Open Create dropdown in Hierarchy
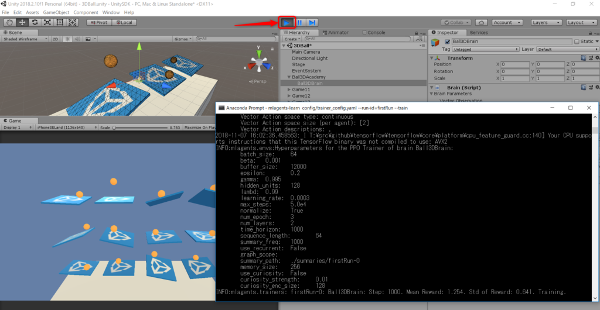This screenshot has width=600, height=310. (x=292, y=39)
